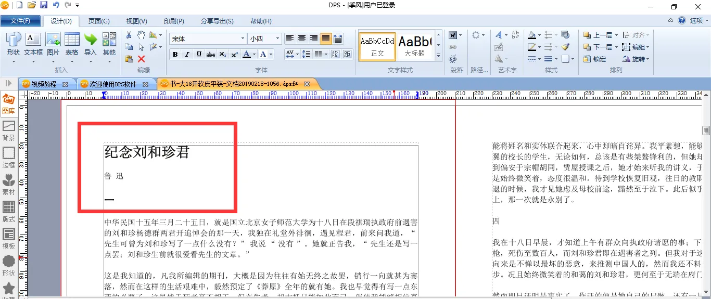Click the superscript x² icon

coord(234,54)
